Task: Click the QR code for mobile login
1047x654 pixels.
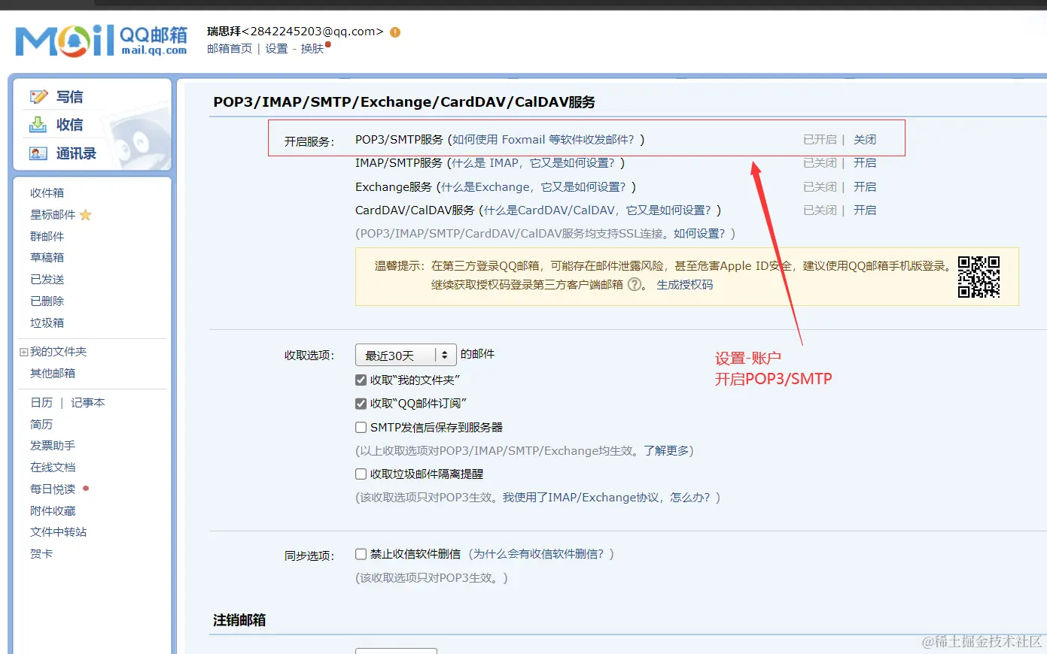Action: [979, 277]
